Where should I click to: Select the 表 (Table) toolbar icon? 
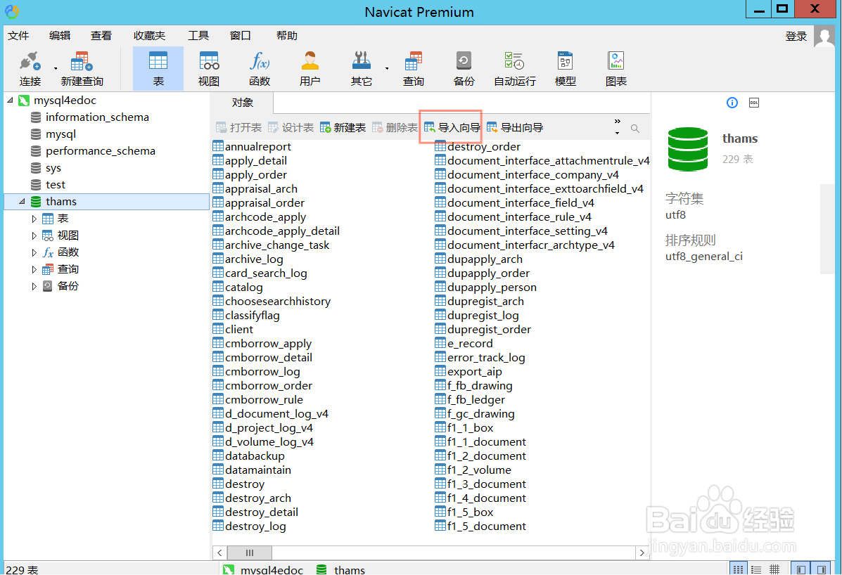158,69
